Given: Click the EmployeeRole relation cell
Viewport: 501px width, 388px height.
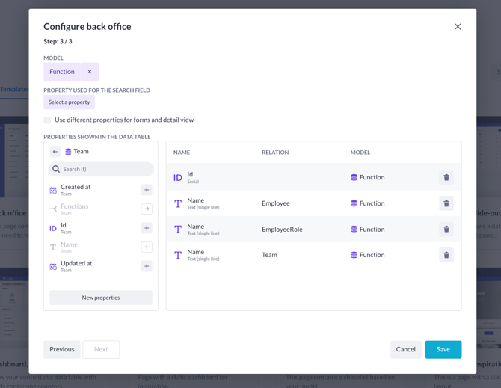Looking at the screenshot, I should tap(282, 229).
